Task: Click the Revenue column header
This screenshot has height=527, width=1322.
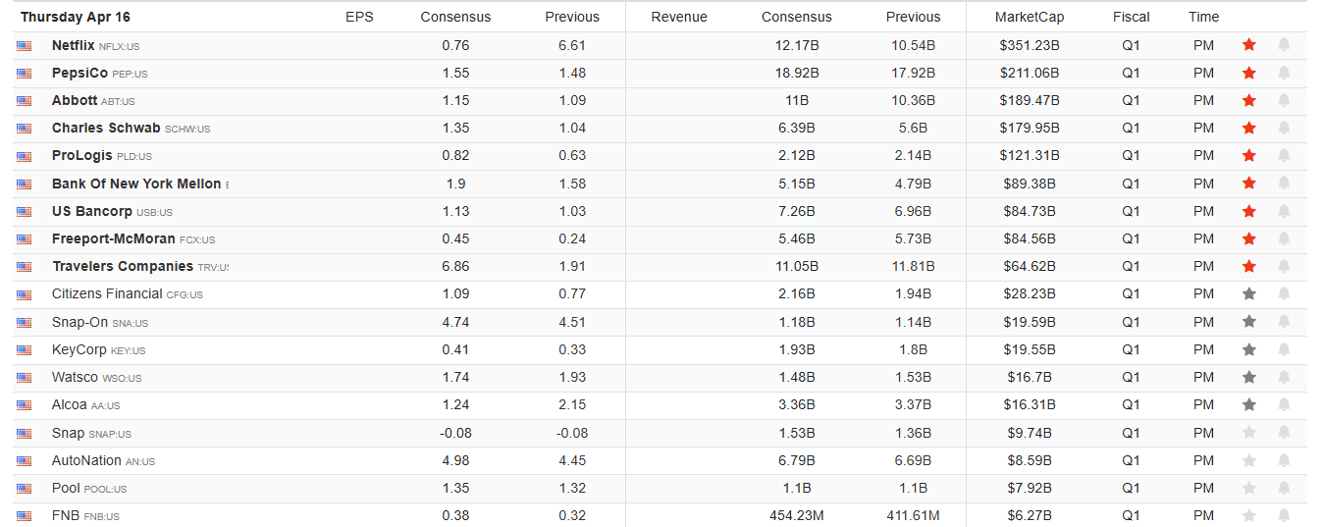Action: [x=679, y=17]
